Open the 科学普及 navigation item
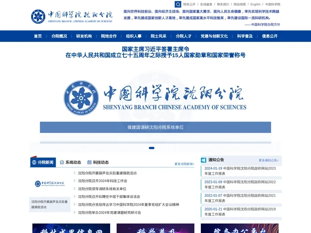Screen dimensions: 311x233 pyautogui.click(x=245, y=36)
